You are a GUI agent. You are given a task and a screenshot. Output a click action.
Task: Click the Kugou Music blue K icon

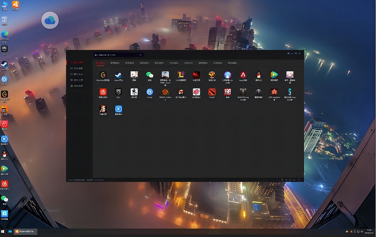118,108
